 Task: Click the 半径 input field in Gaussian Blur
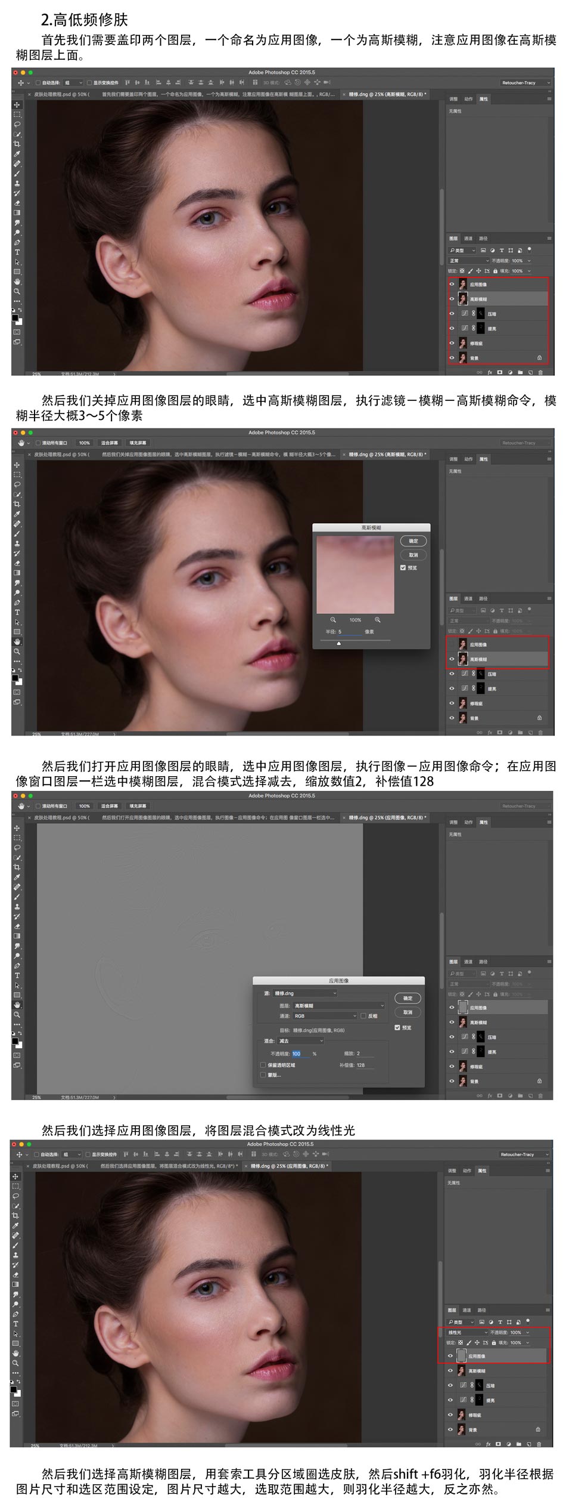pos(349,632)
